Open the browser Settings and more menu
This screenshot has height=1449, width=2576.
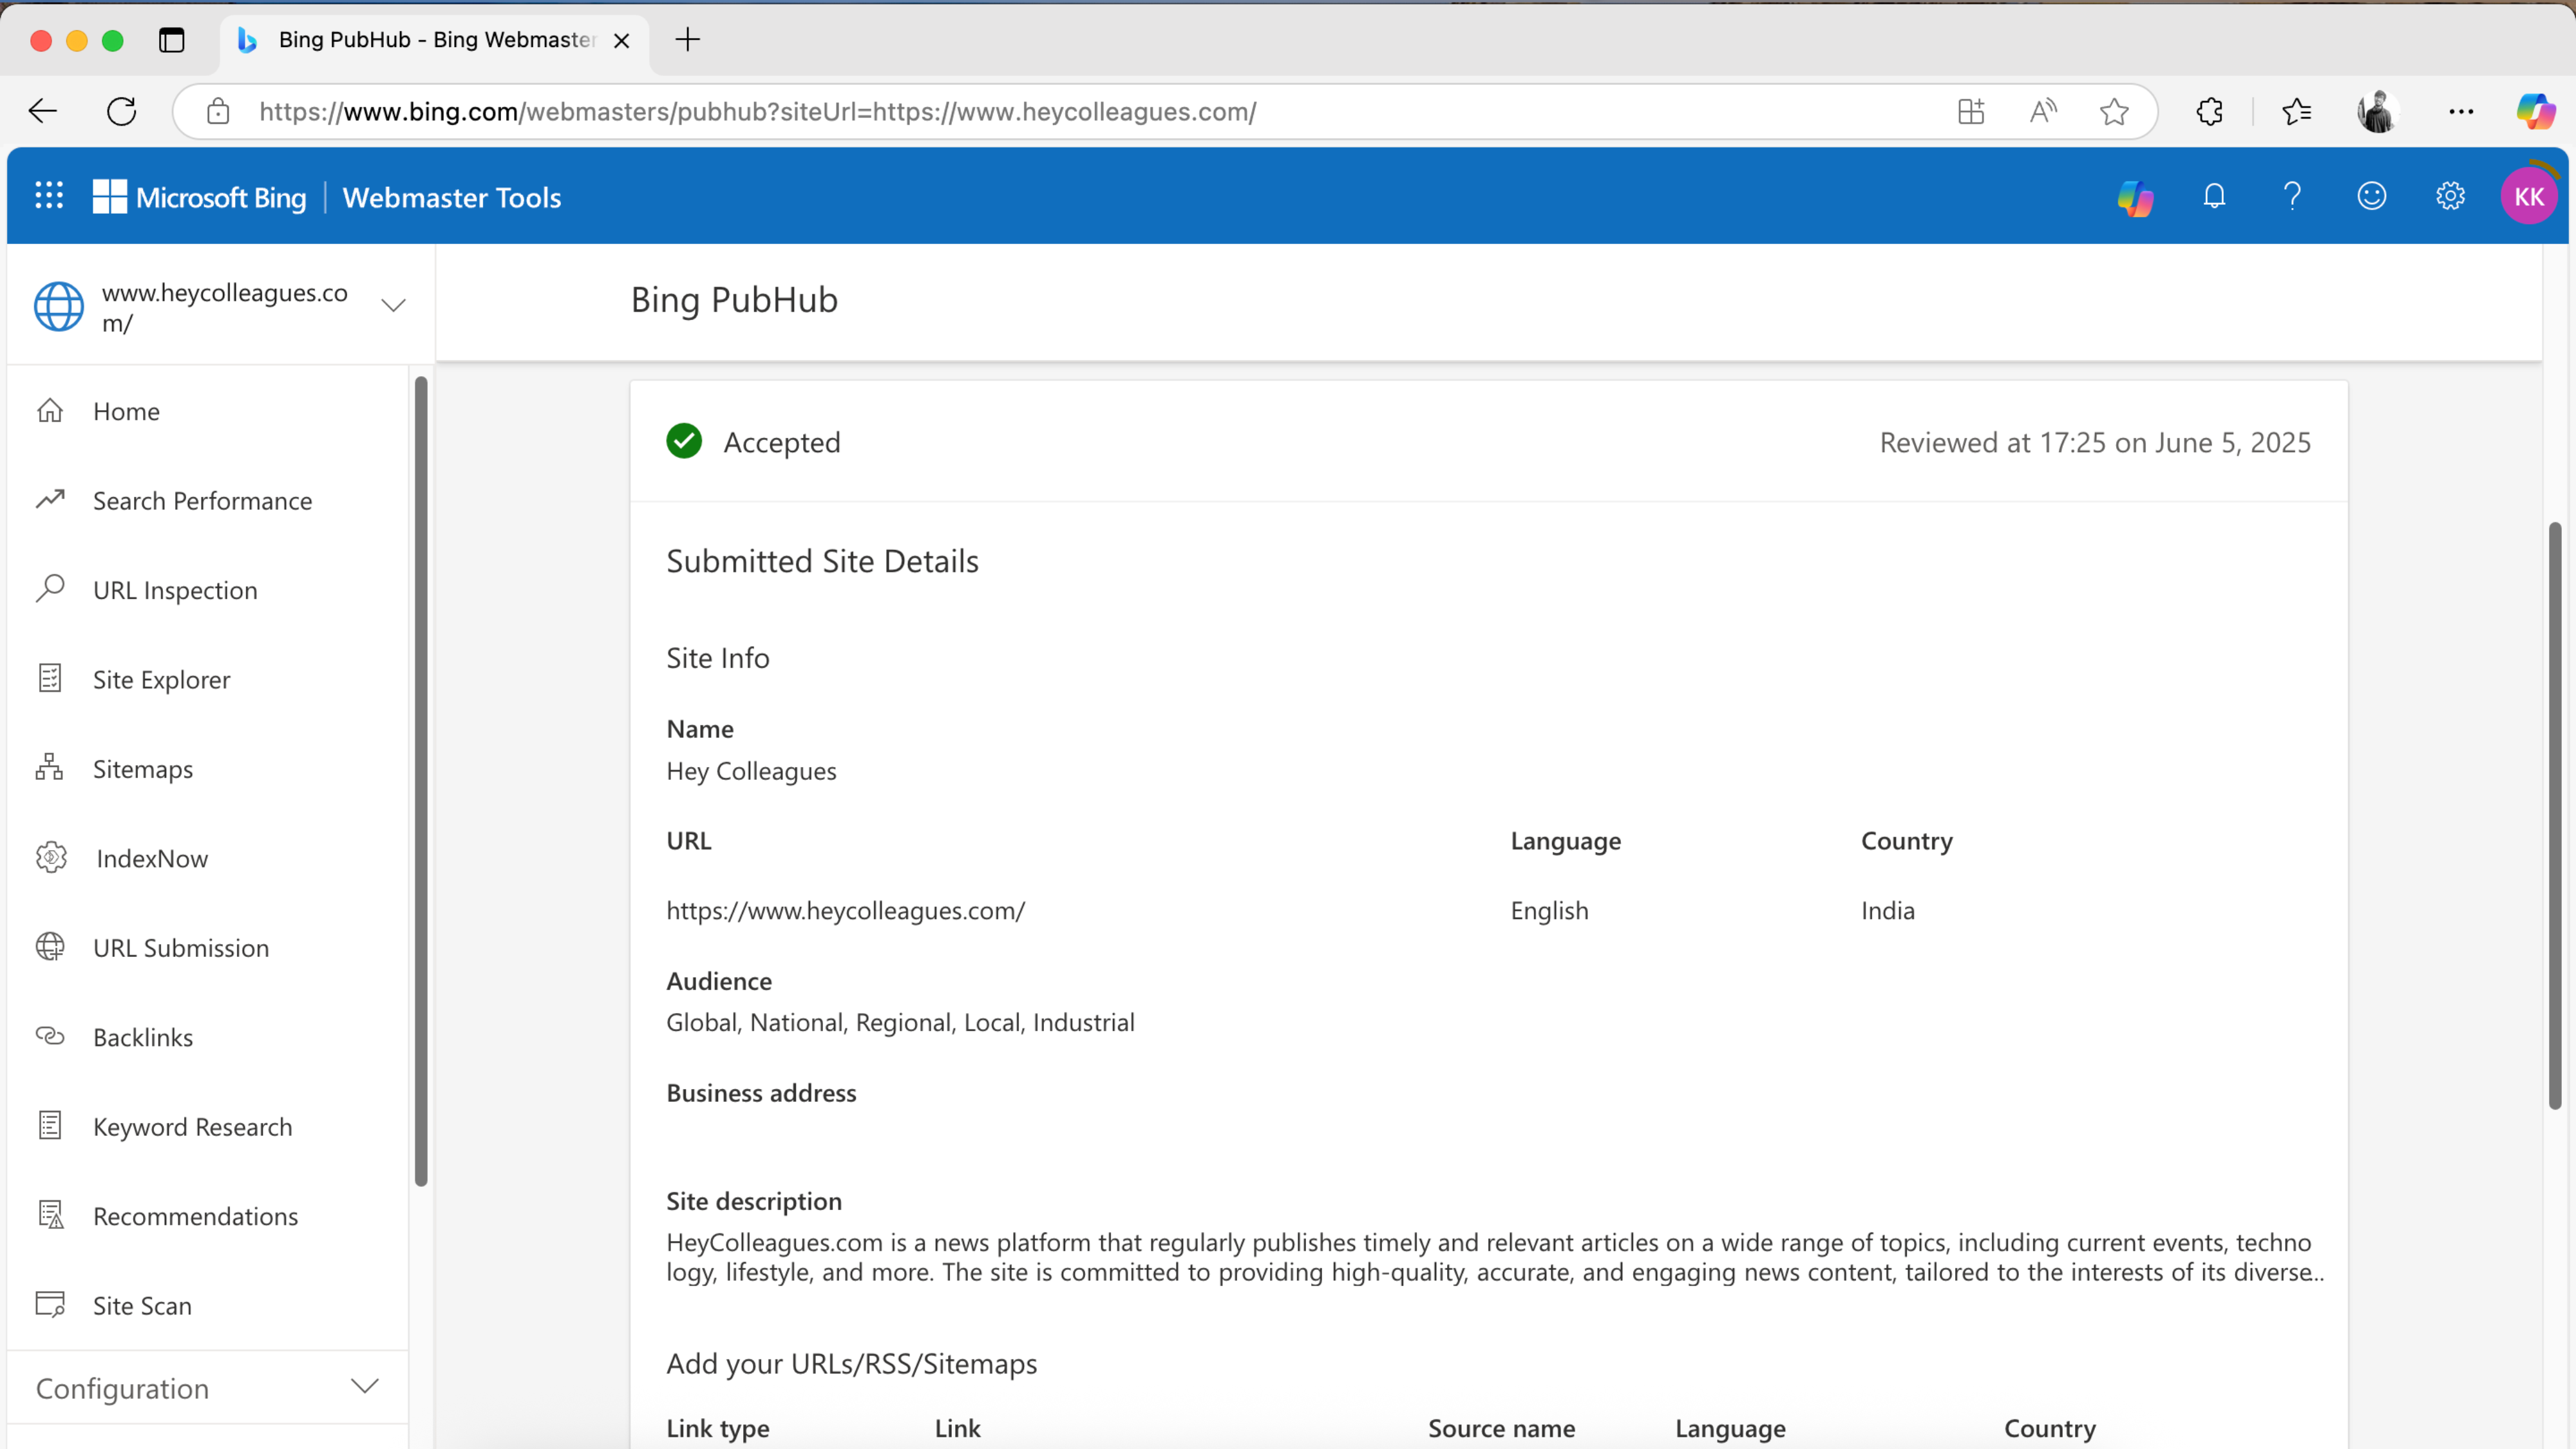coord(2462,111)
